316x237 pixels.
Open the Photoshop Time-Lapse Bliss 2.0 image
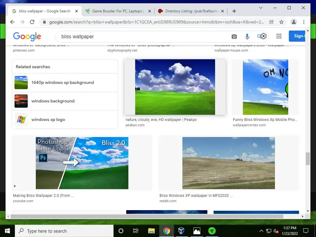(82, 163)
